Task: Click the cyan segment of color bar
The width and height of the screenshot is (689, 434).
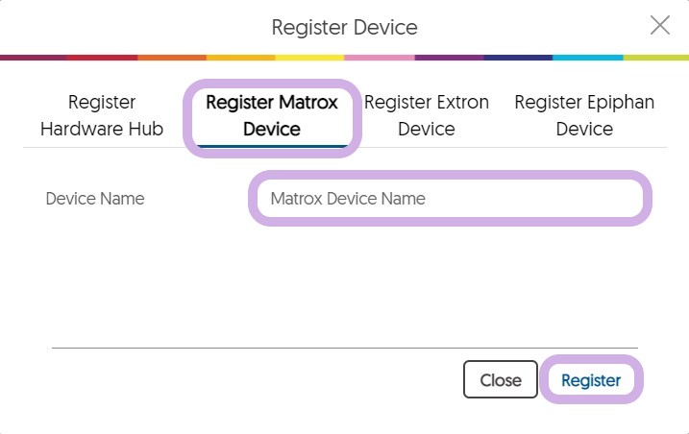Action: (x=586, y=58)
